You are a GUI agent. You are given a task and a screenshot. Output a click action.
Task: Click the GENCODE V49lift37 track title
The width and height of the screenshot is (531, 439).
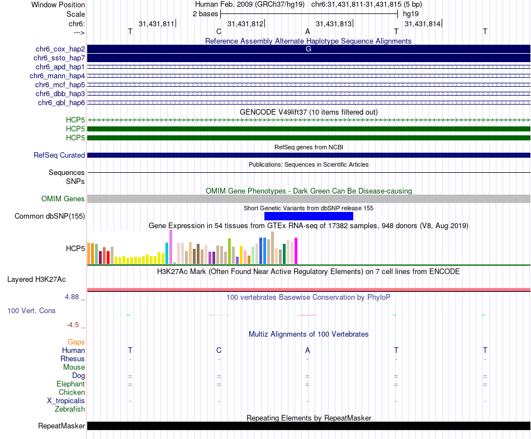(x=309, y=112)
